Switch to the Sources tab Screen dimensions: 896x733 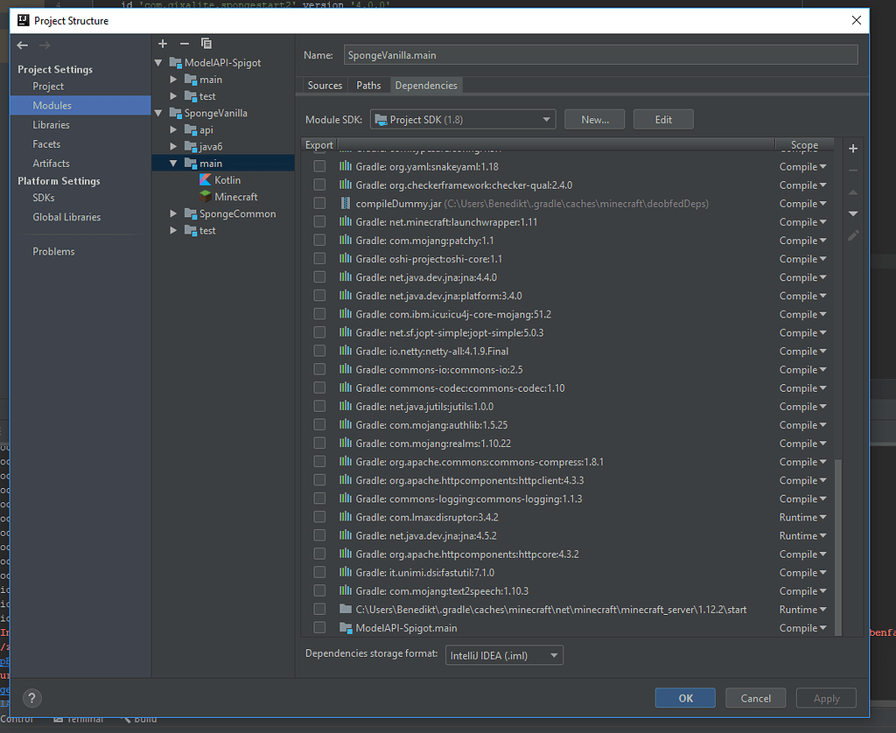click(x=325, y=86)
